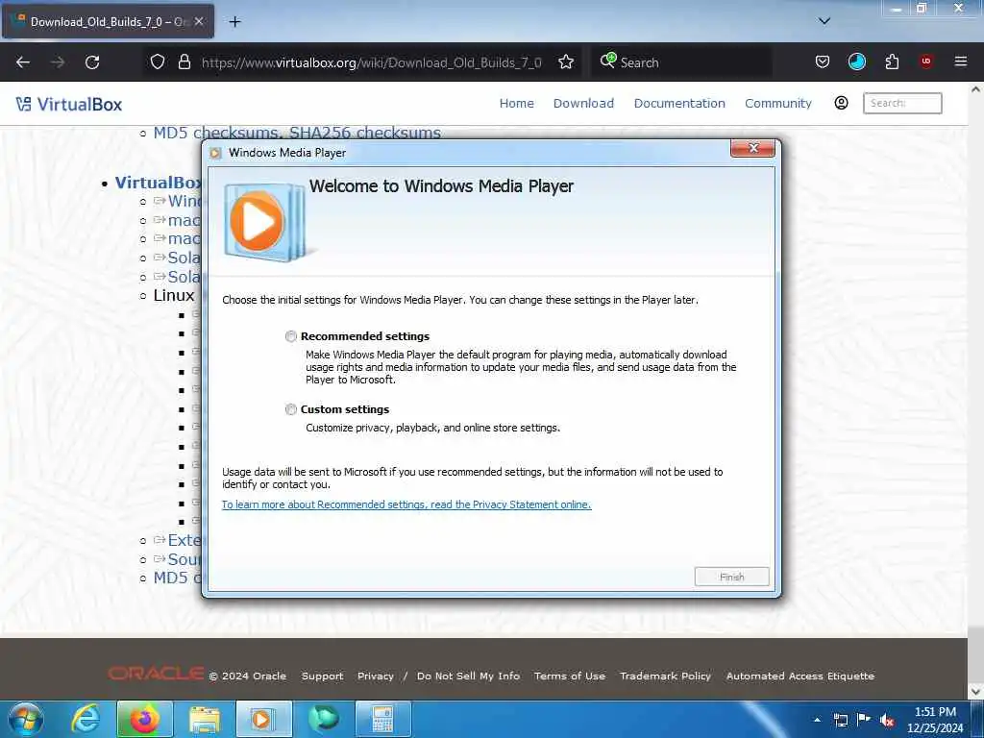The image size is (984, 738).
Task: Open the Action Center flag icon
Action: pos(864,720)
